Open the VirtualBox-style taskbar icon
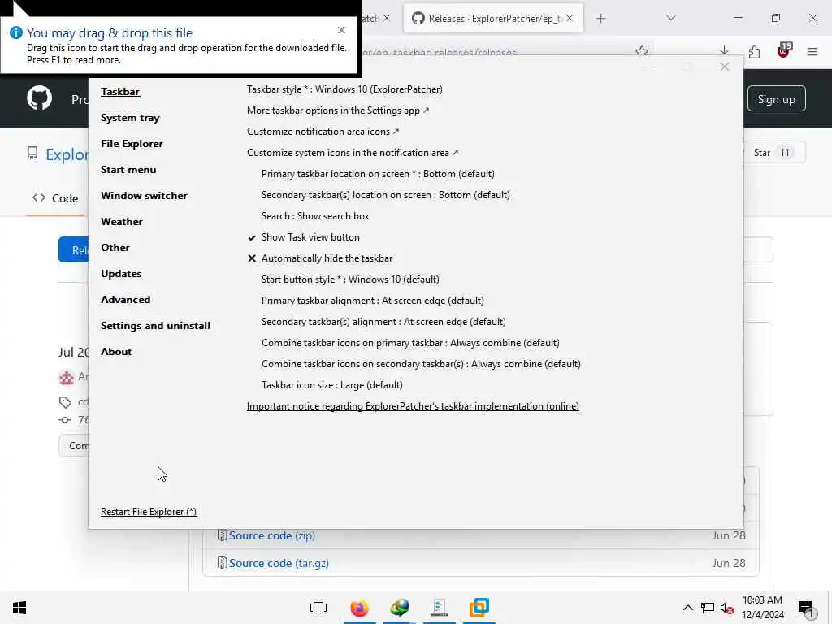832x624 pixels. point(479,608)
